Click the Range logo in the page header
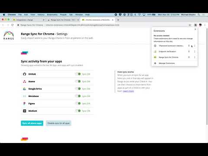Image resolution: width=208 pixels, height=156 pixels. (9, 36)
